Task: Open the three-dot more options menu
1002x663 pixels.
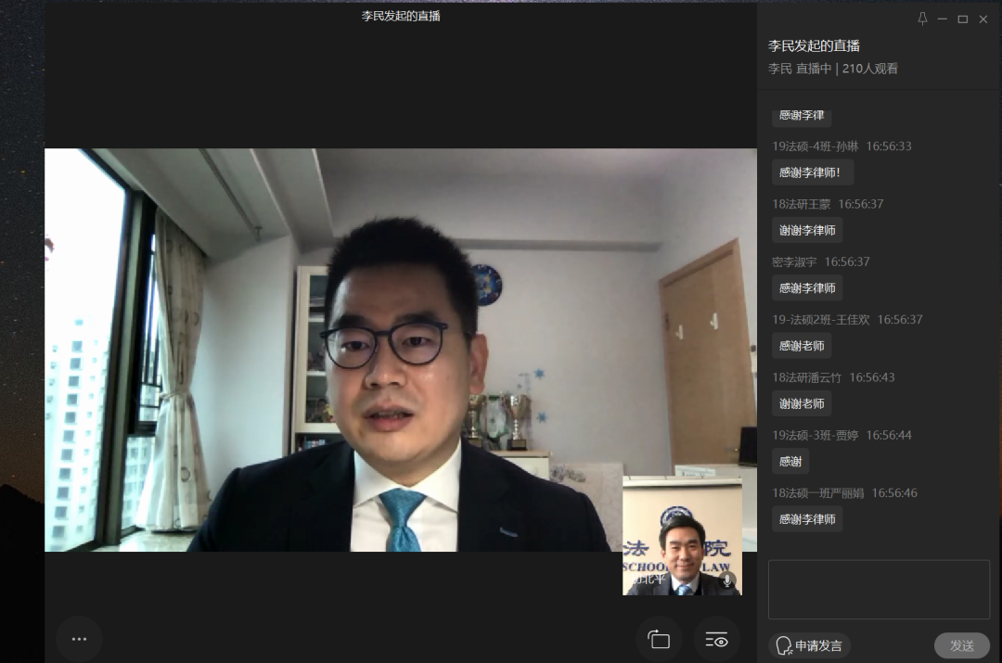Action: click(79, 639)
